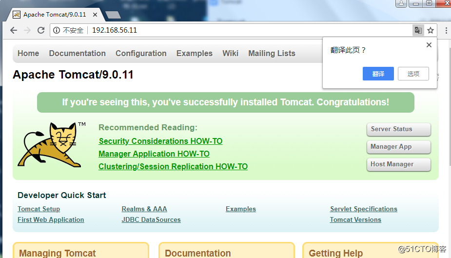Open Tomcat Versions link
451x258 pixels.
pyautogui.click(x=355, y=220)
